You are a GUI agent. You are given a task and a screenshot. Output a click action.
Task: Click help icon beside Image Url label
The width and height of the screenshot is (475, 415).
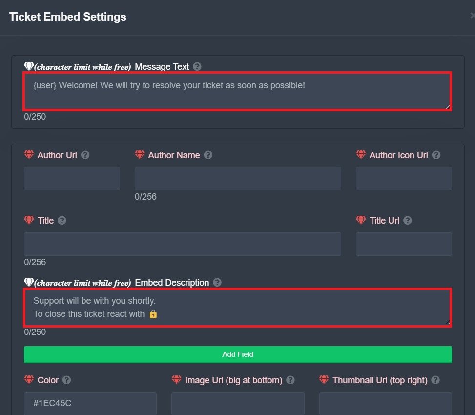pos(290,380)
